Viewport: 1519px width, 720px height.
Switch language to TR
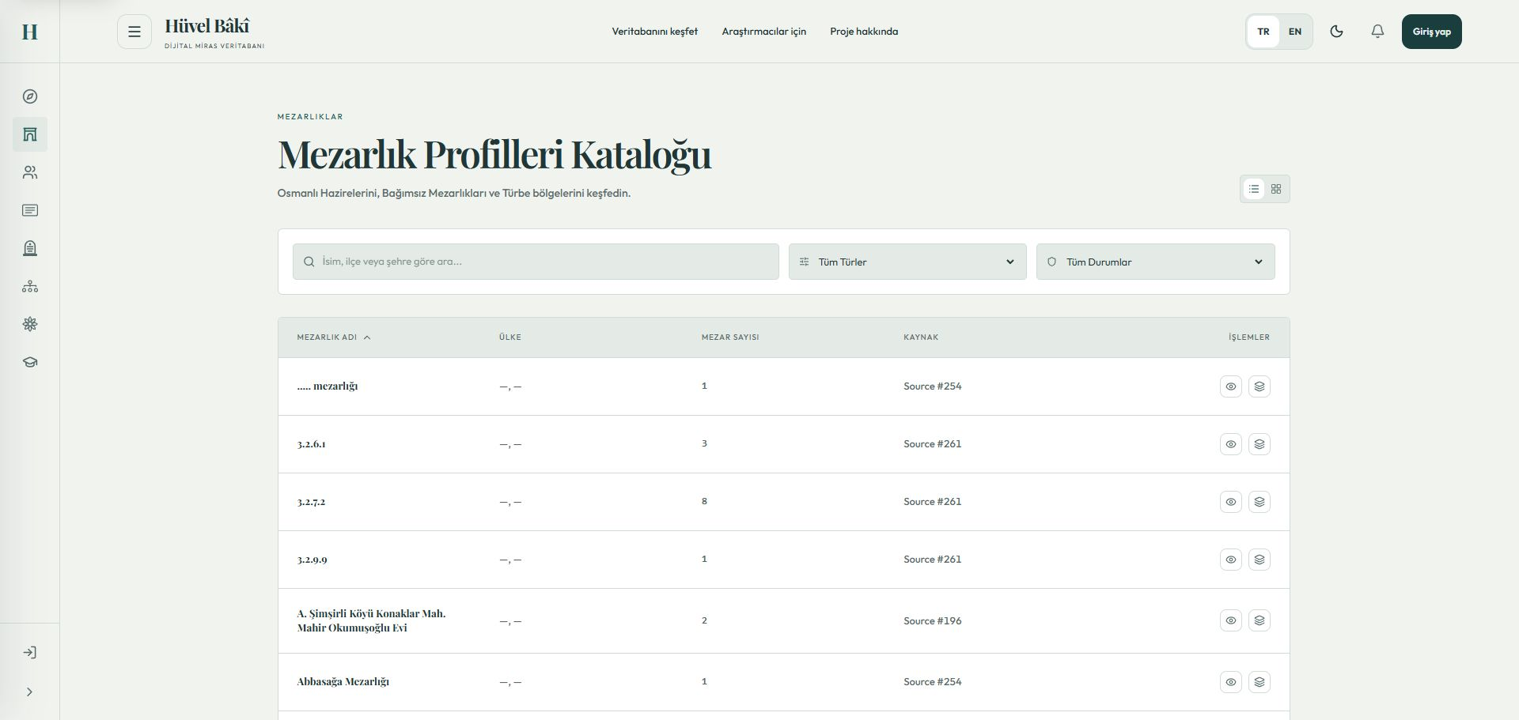[1263, 32]
